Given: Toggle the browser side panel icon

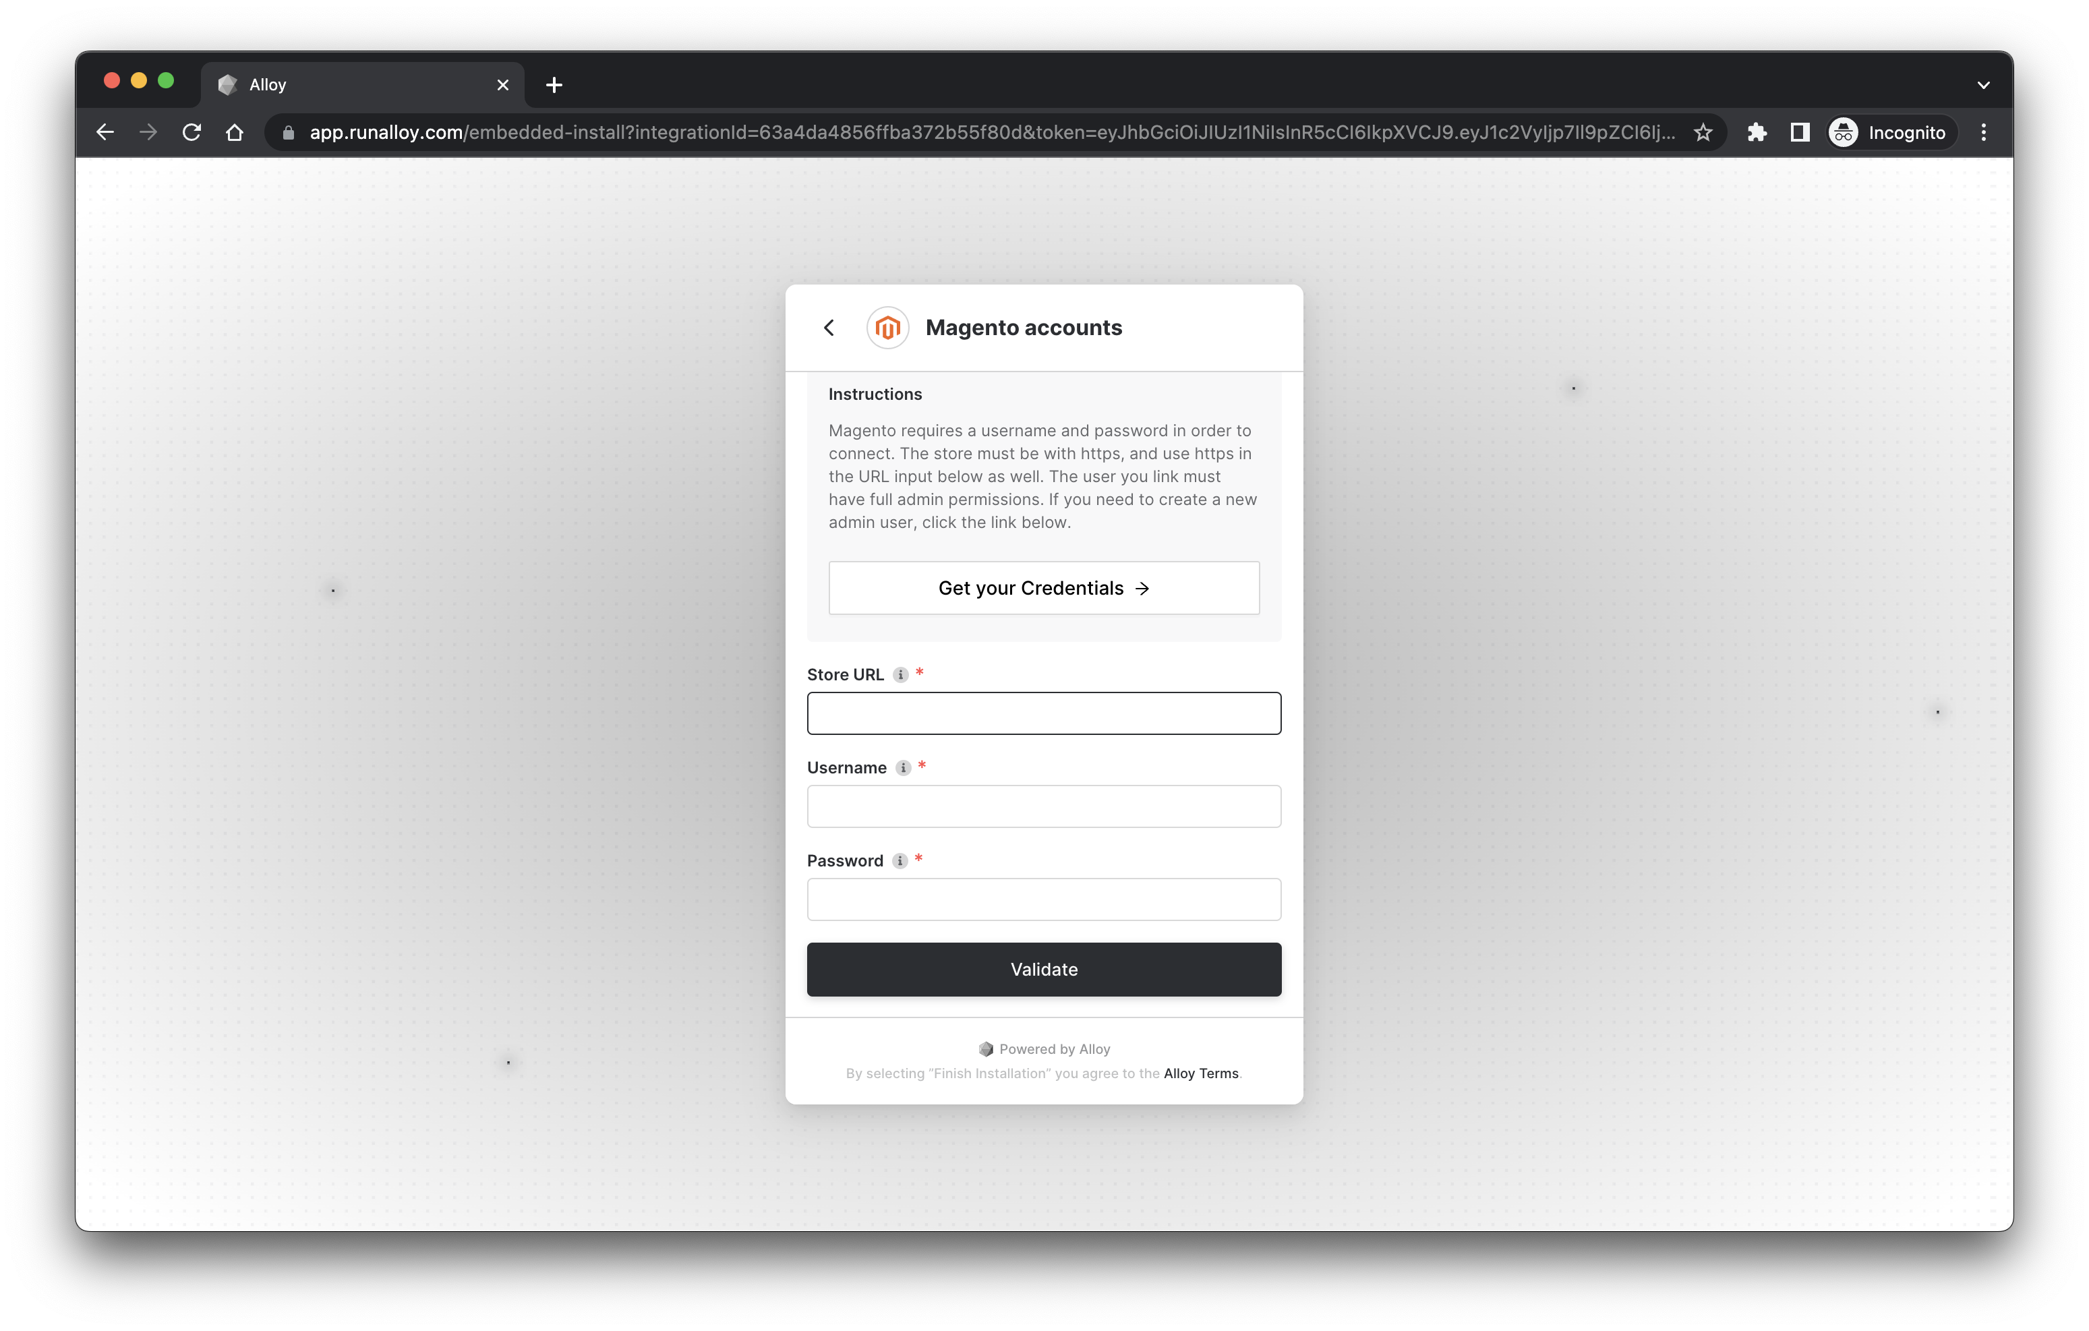Looking at the screenshot, I should click(1799, 132).
